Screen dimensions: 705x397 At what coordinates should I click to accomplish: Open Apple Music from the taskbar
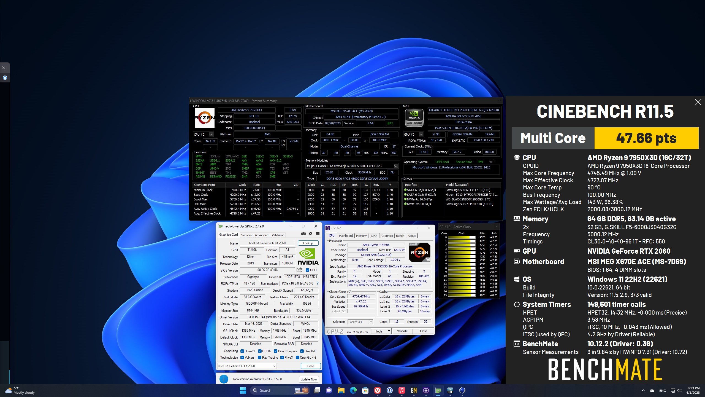pos(402,390)
